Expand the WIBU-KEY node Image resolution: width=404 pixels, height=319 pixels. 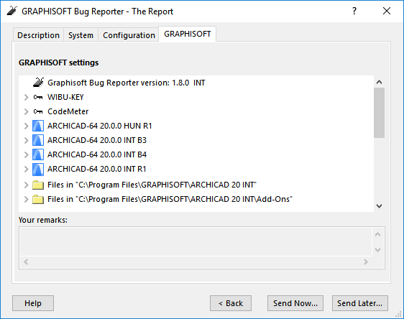[x=26, y=97]
